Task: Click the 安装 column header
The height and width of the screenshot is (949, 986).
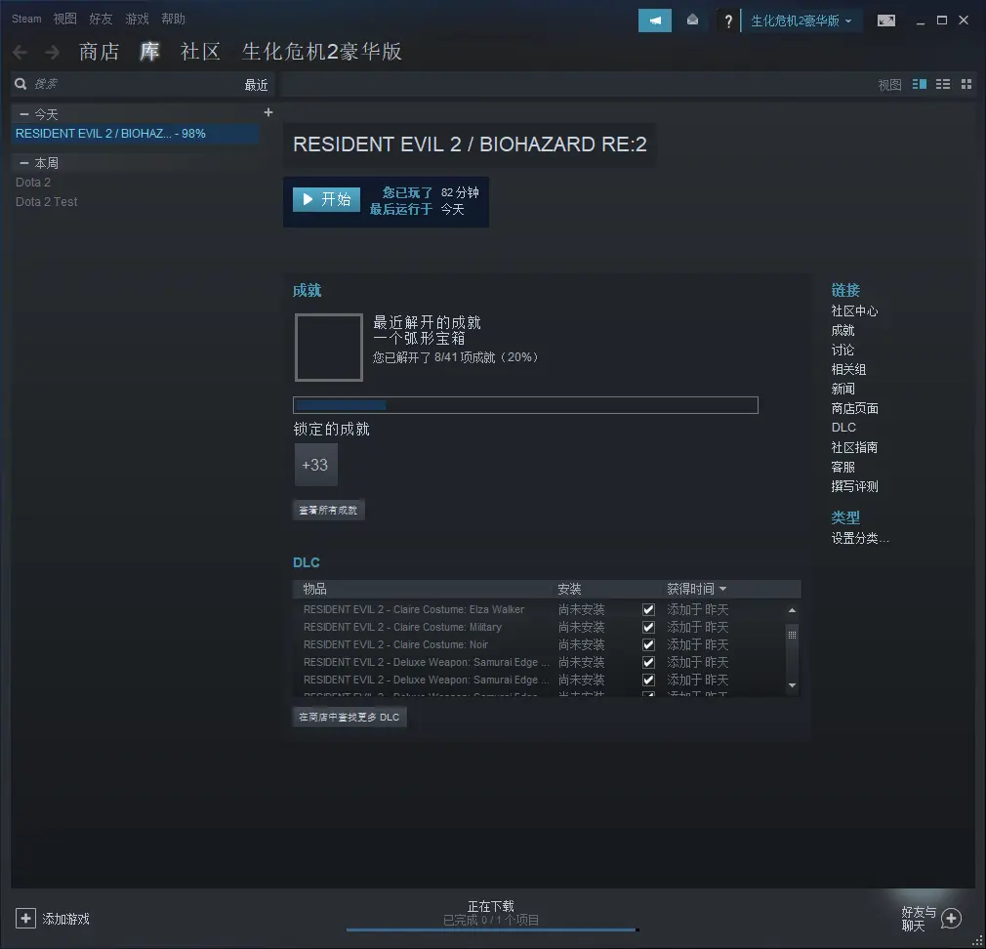Action: click(569, 589)
